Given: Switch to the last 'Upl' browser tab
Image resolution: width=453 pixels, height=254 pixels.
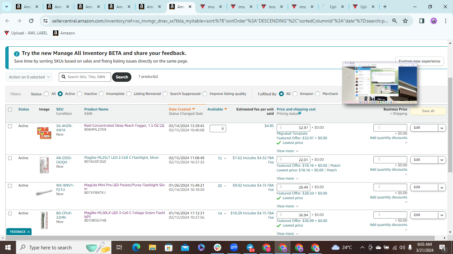Looking at the screenshot, I should tap(363, 7).
